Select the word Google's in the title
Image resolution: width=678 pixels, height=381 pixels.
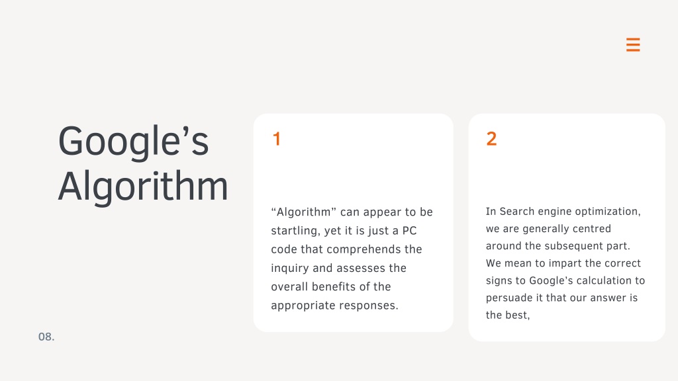[x=133, y=142]
